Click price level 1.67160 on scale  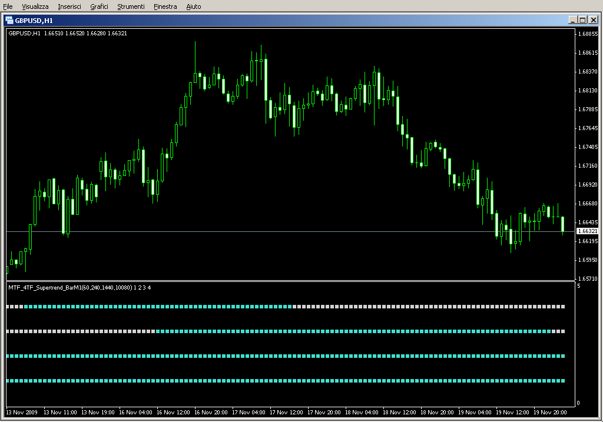coord(588,165)
